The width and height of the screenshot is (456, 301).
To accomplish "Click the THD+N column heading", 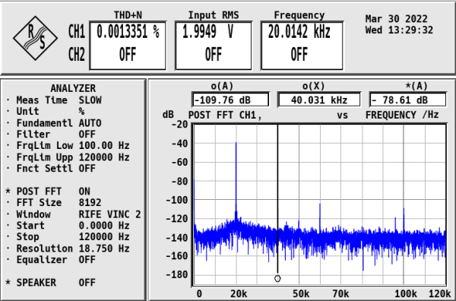I will pos(128,15).
